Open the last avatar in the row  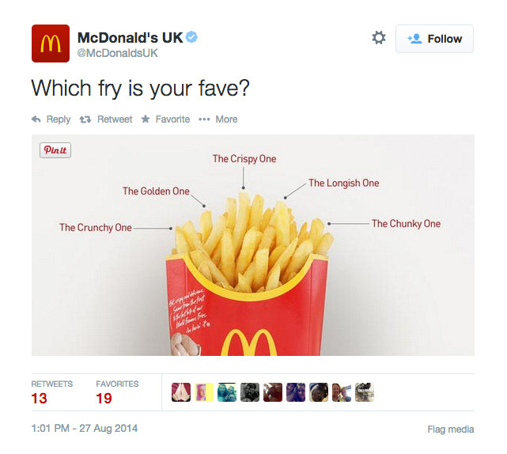365,392
